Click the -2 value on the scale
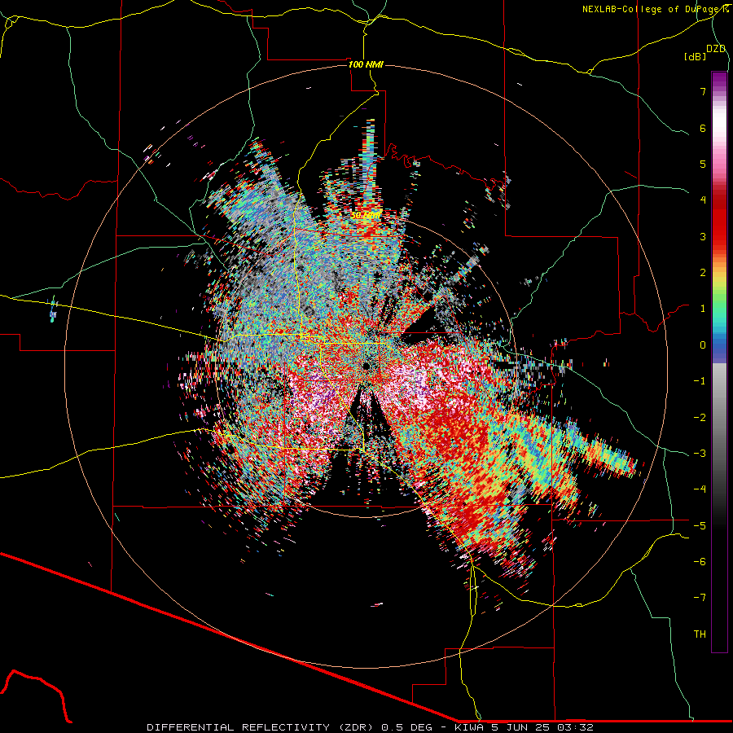This screenshot has height=733, width=733. coord(700,418)
